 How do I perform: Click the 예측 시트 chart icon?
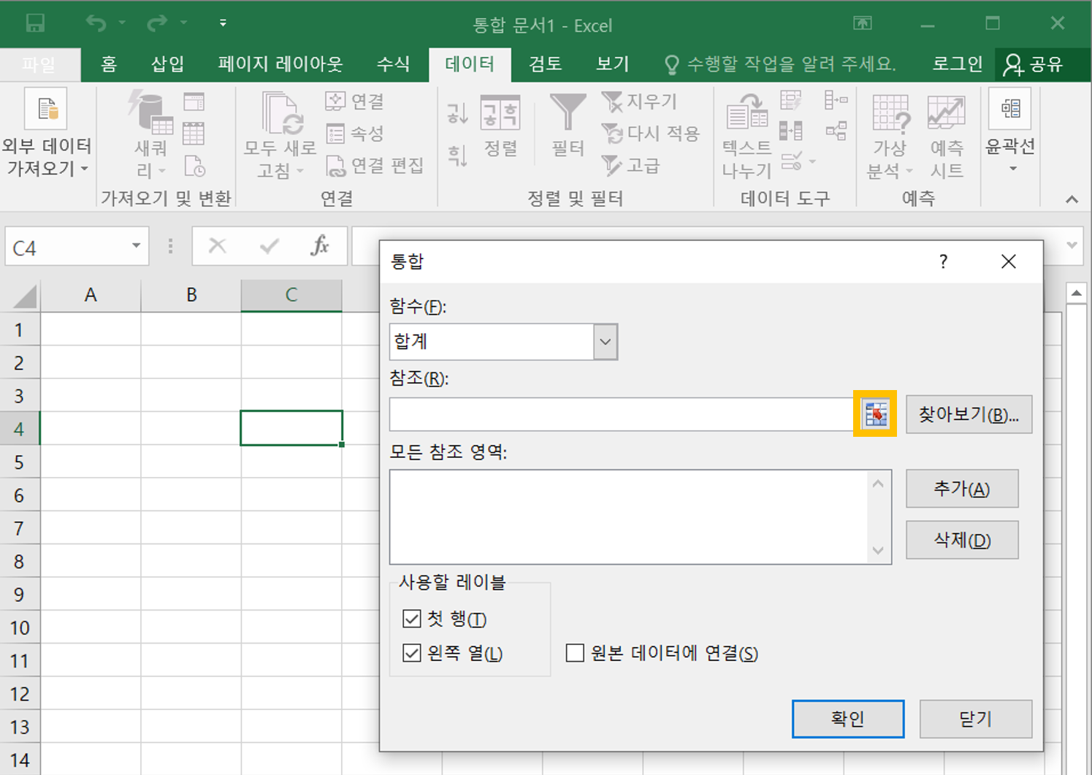(x=946, y=113)
